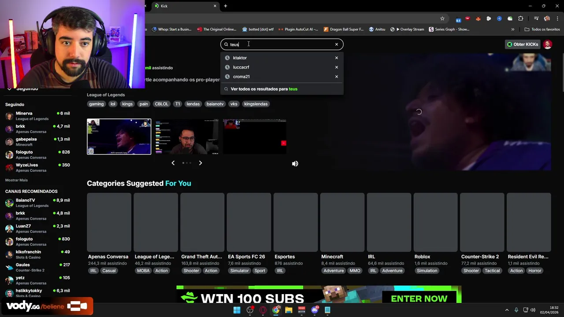Click the kingslendas tag
The width and height of the screenshot is (564, 317).
(256, 104)
